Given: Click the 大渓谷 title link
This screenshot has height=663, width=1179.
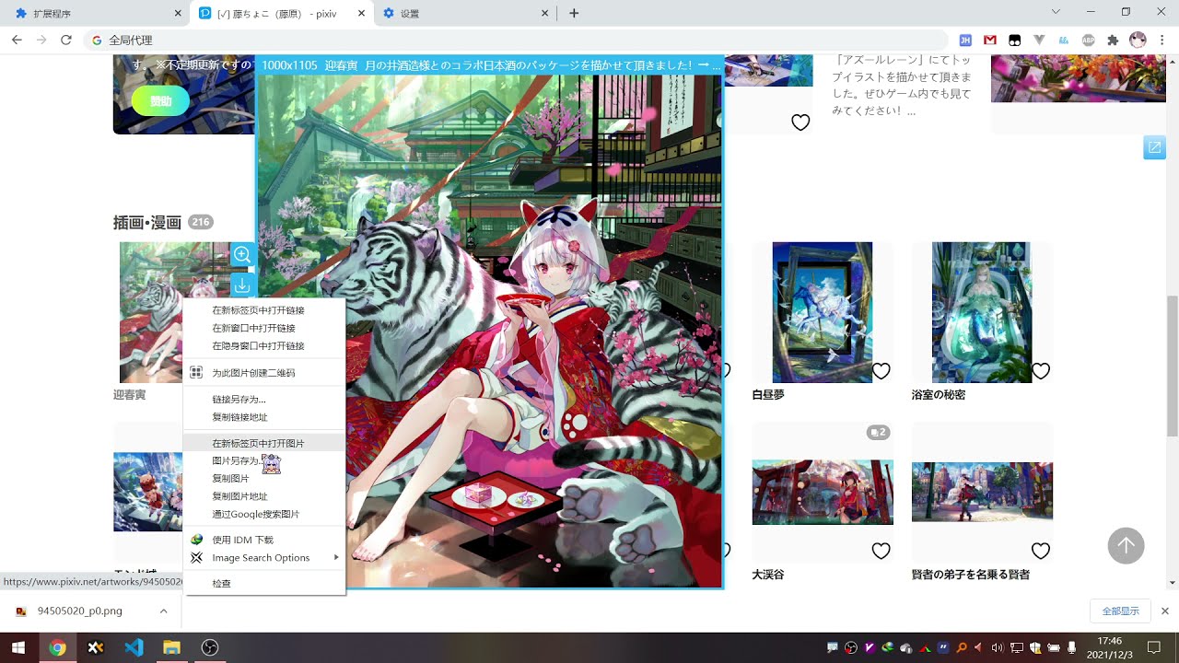Looking at the screenshot, I should coord(768,575).
